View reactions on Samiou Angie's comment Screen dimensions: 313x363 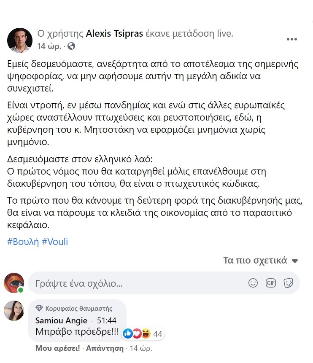(143, 334)
